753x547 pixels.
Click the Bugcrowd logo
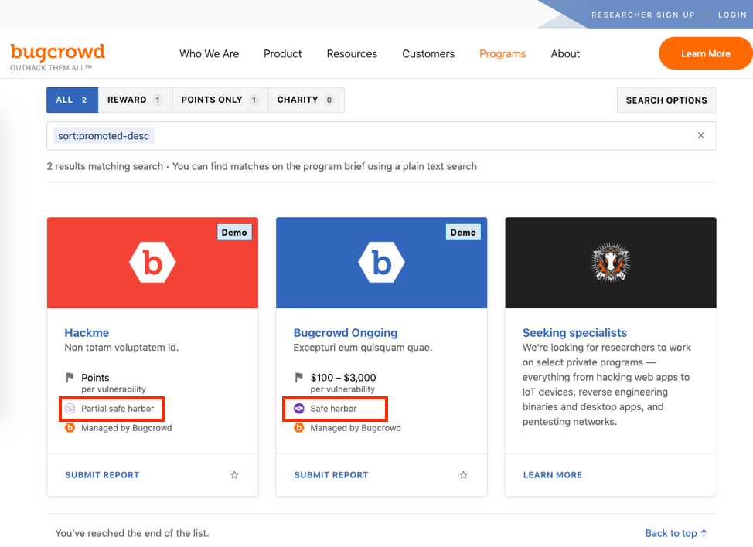(x=58, y=56)
